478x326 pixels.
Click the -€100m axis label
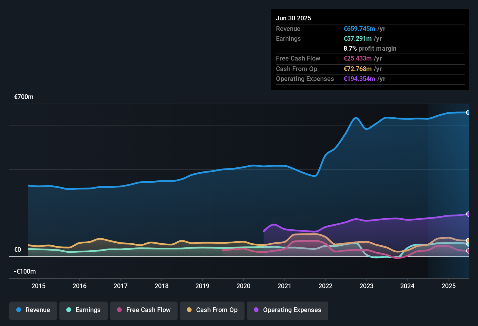[25, 271]
